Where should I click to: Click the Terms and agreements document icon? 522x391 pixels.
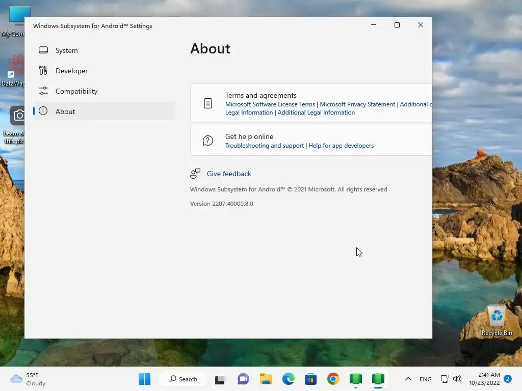tap(208, 103)
